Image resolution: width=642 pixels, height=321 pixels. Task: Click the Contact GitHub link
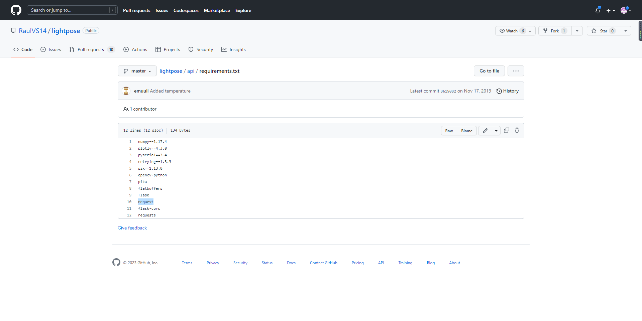(x=324, y=263)
